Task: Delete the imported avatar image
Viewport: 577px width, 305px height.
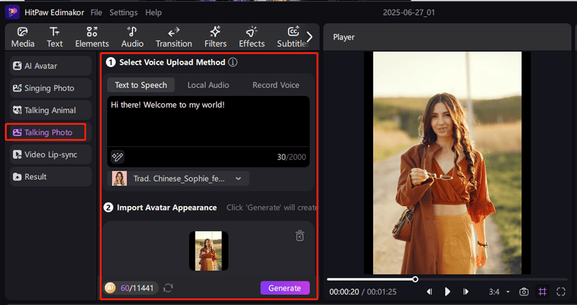Action: 300,235
